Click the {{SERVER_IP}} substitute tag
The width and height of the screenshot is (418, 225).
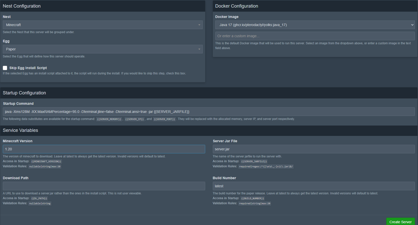coord(134,119)
